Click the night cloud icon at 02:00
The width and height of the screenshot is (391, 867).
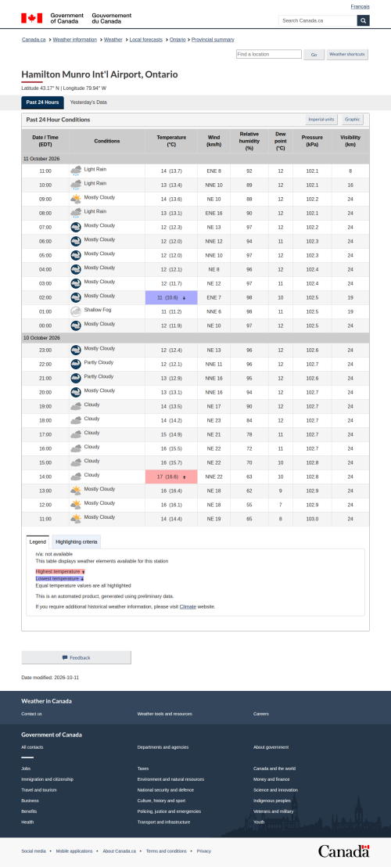coord(76,297)
